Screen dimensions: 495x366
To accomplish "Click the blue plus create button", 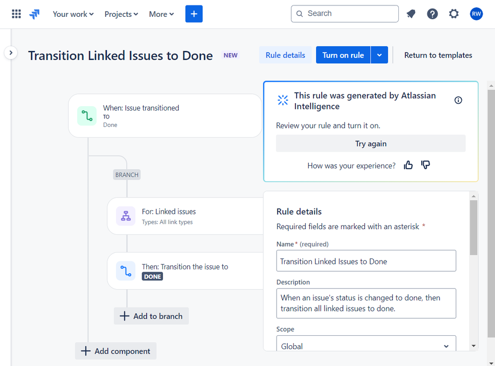I will click(x=194, y=14).
